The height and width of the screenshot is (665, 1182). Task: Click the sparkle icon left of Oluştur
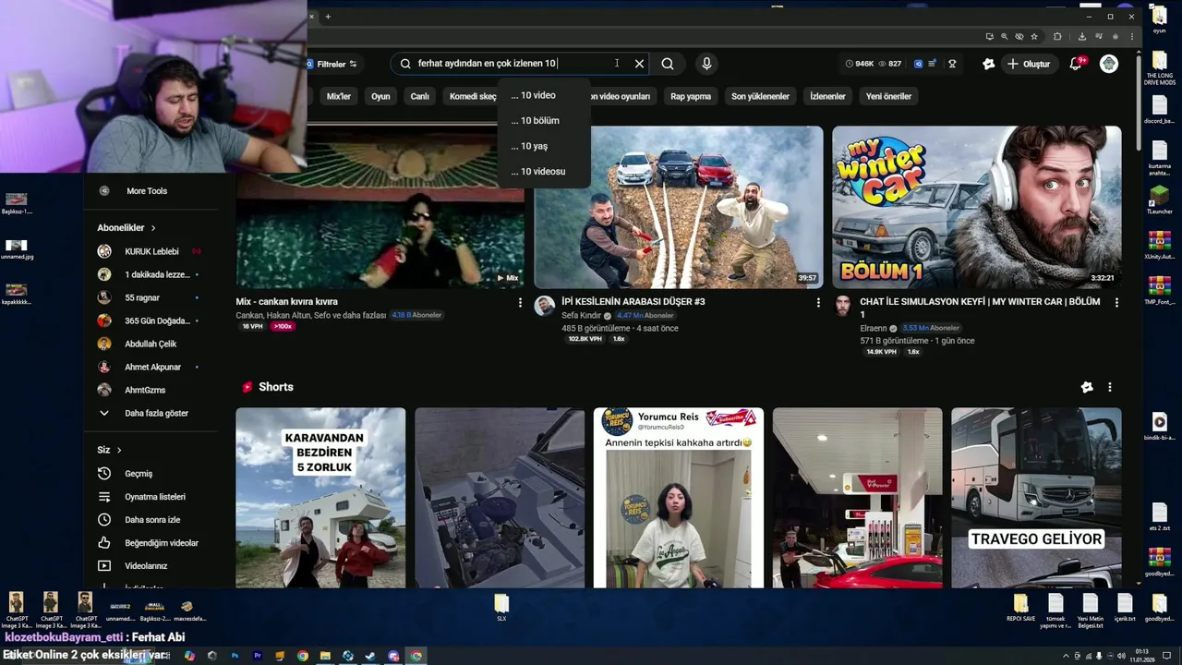coord(988,64)
